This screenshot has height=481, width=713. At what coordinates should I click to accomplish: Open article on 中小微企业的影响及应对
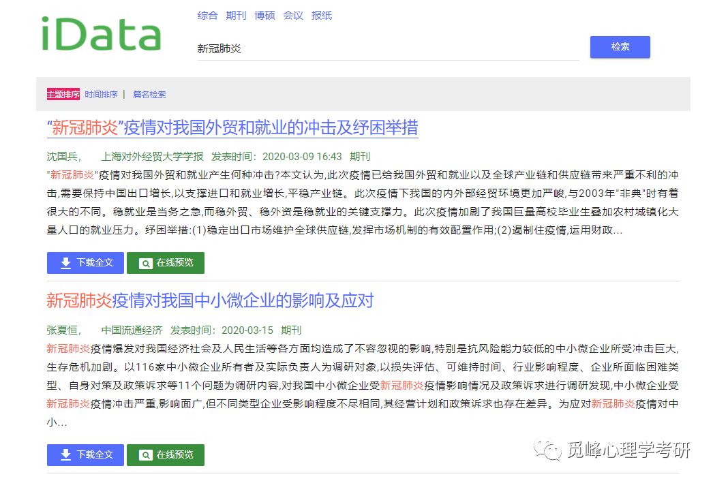[x=210, y=300]
